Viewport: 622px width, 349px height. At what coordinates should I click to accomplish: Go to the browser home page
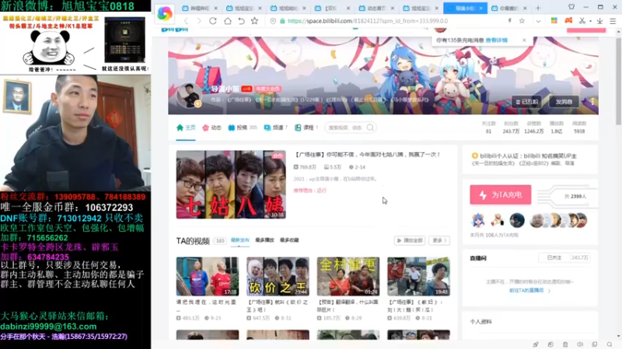[x=228, y=21]
